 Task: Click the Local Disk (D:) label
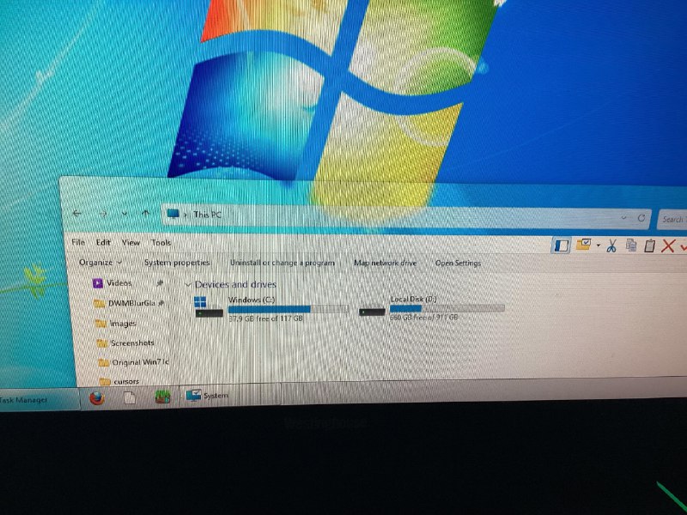pos(414,299)
